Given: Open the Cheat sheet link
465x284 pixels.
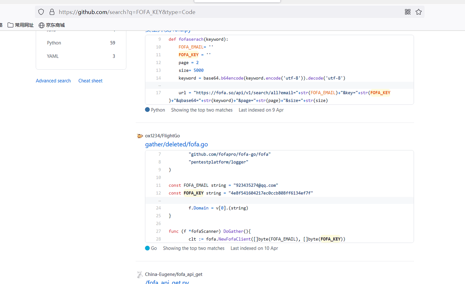Looking at the screenshot, I should pyautogui.click(x=90, y=81).
